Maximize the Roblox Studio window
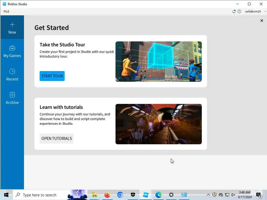This screenshot has height=200, width=267. coord(249,4)
